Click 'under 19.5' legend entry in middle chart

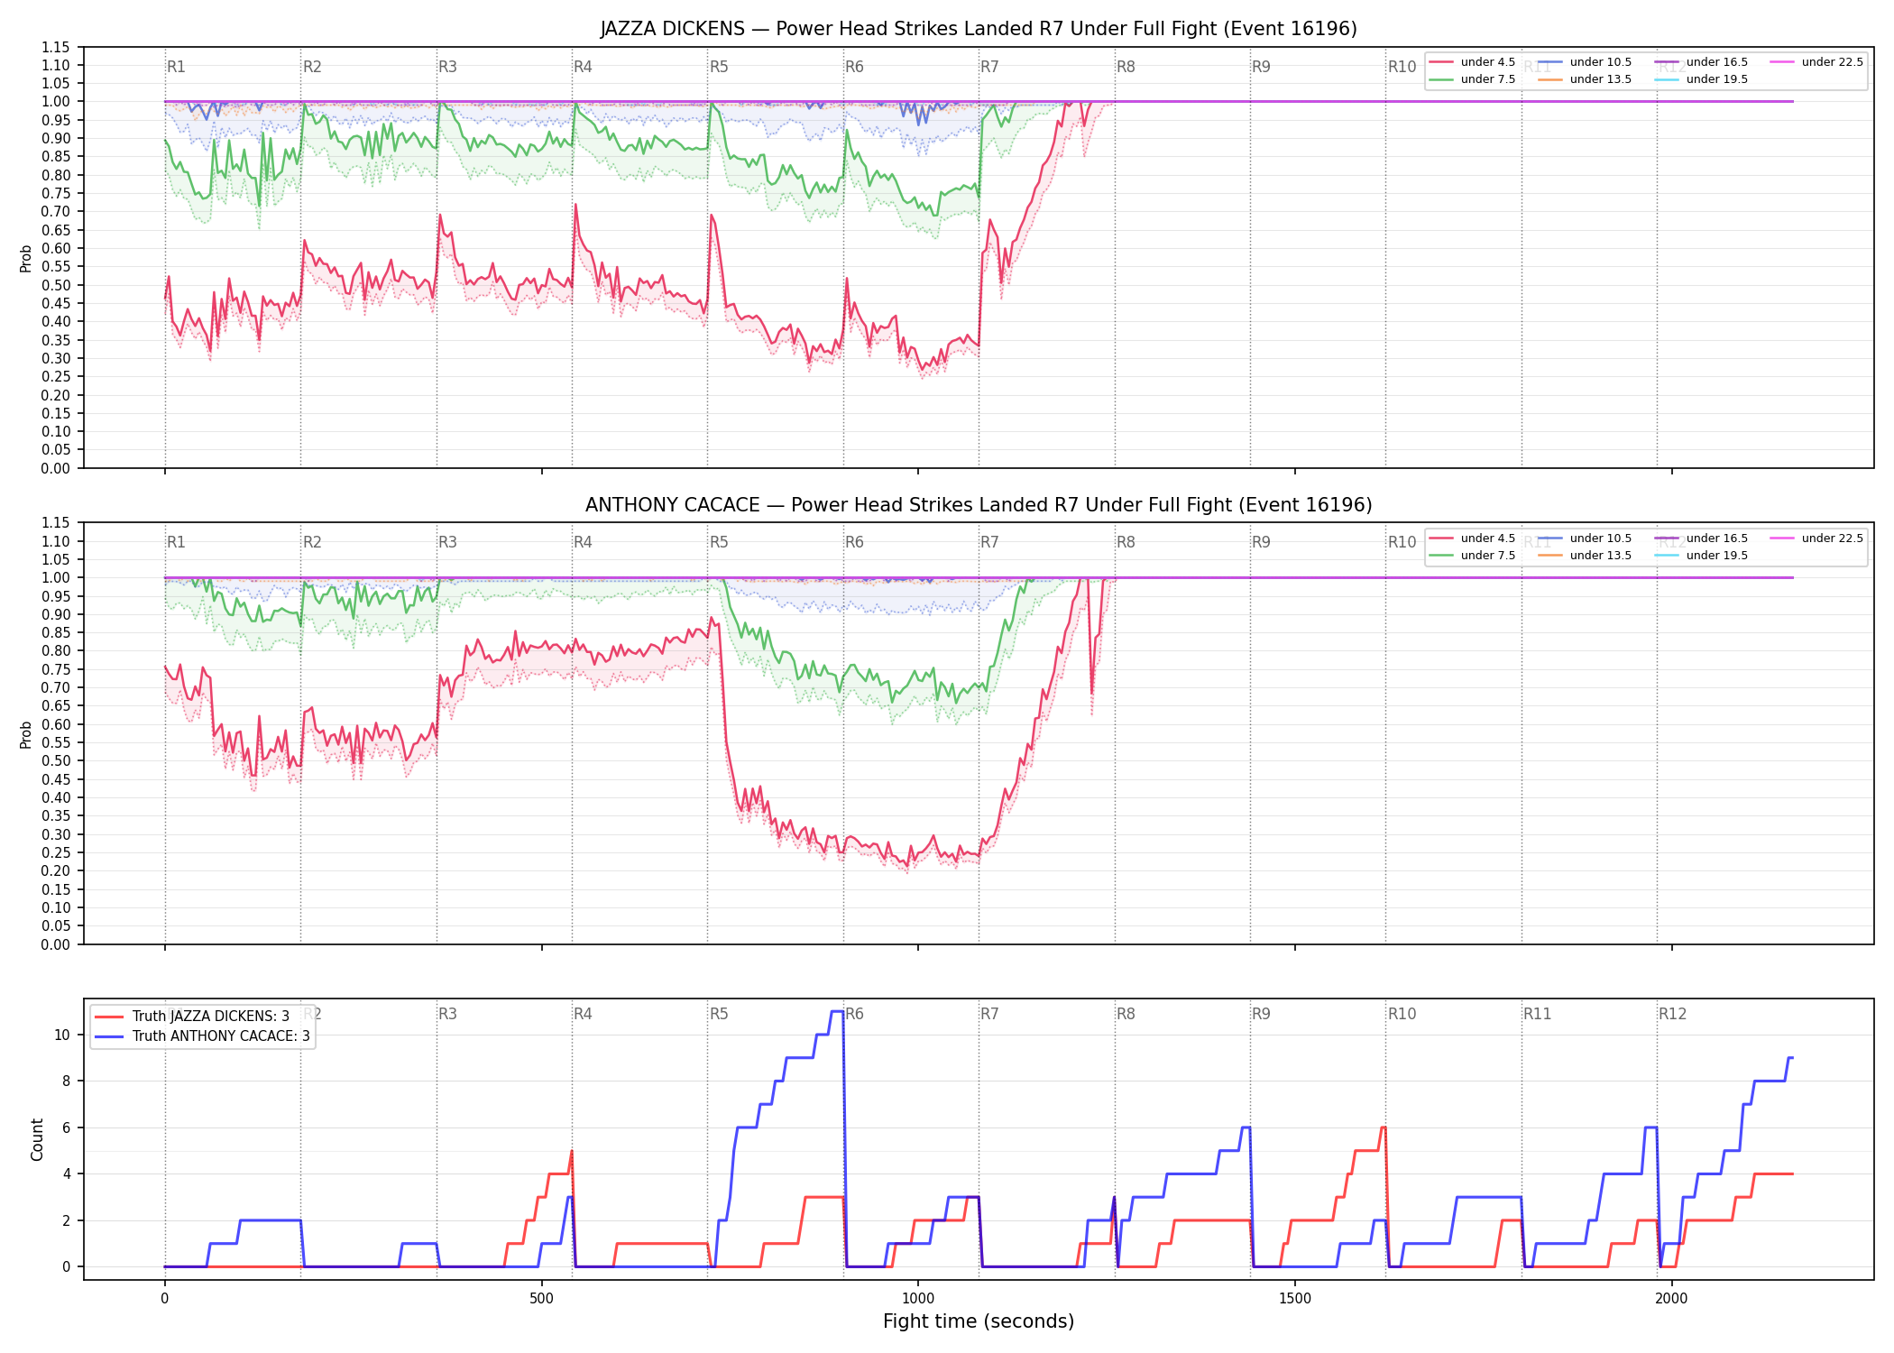tap(1701, 556)
